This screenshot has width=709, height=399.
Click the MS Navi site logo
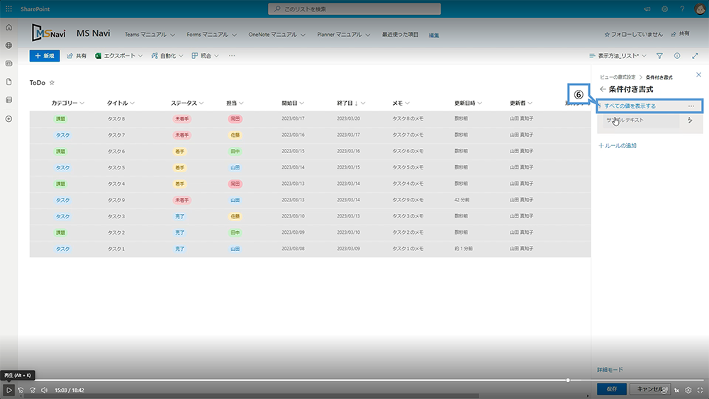48,33
